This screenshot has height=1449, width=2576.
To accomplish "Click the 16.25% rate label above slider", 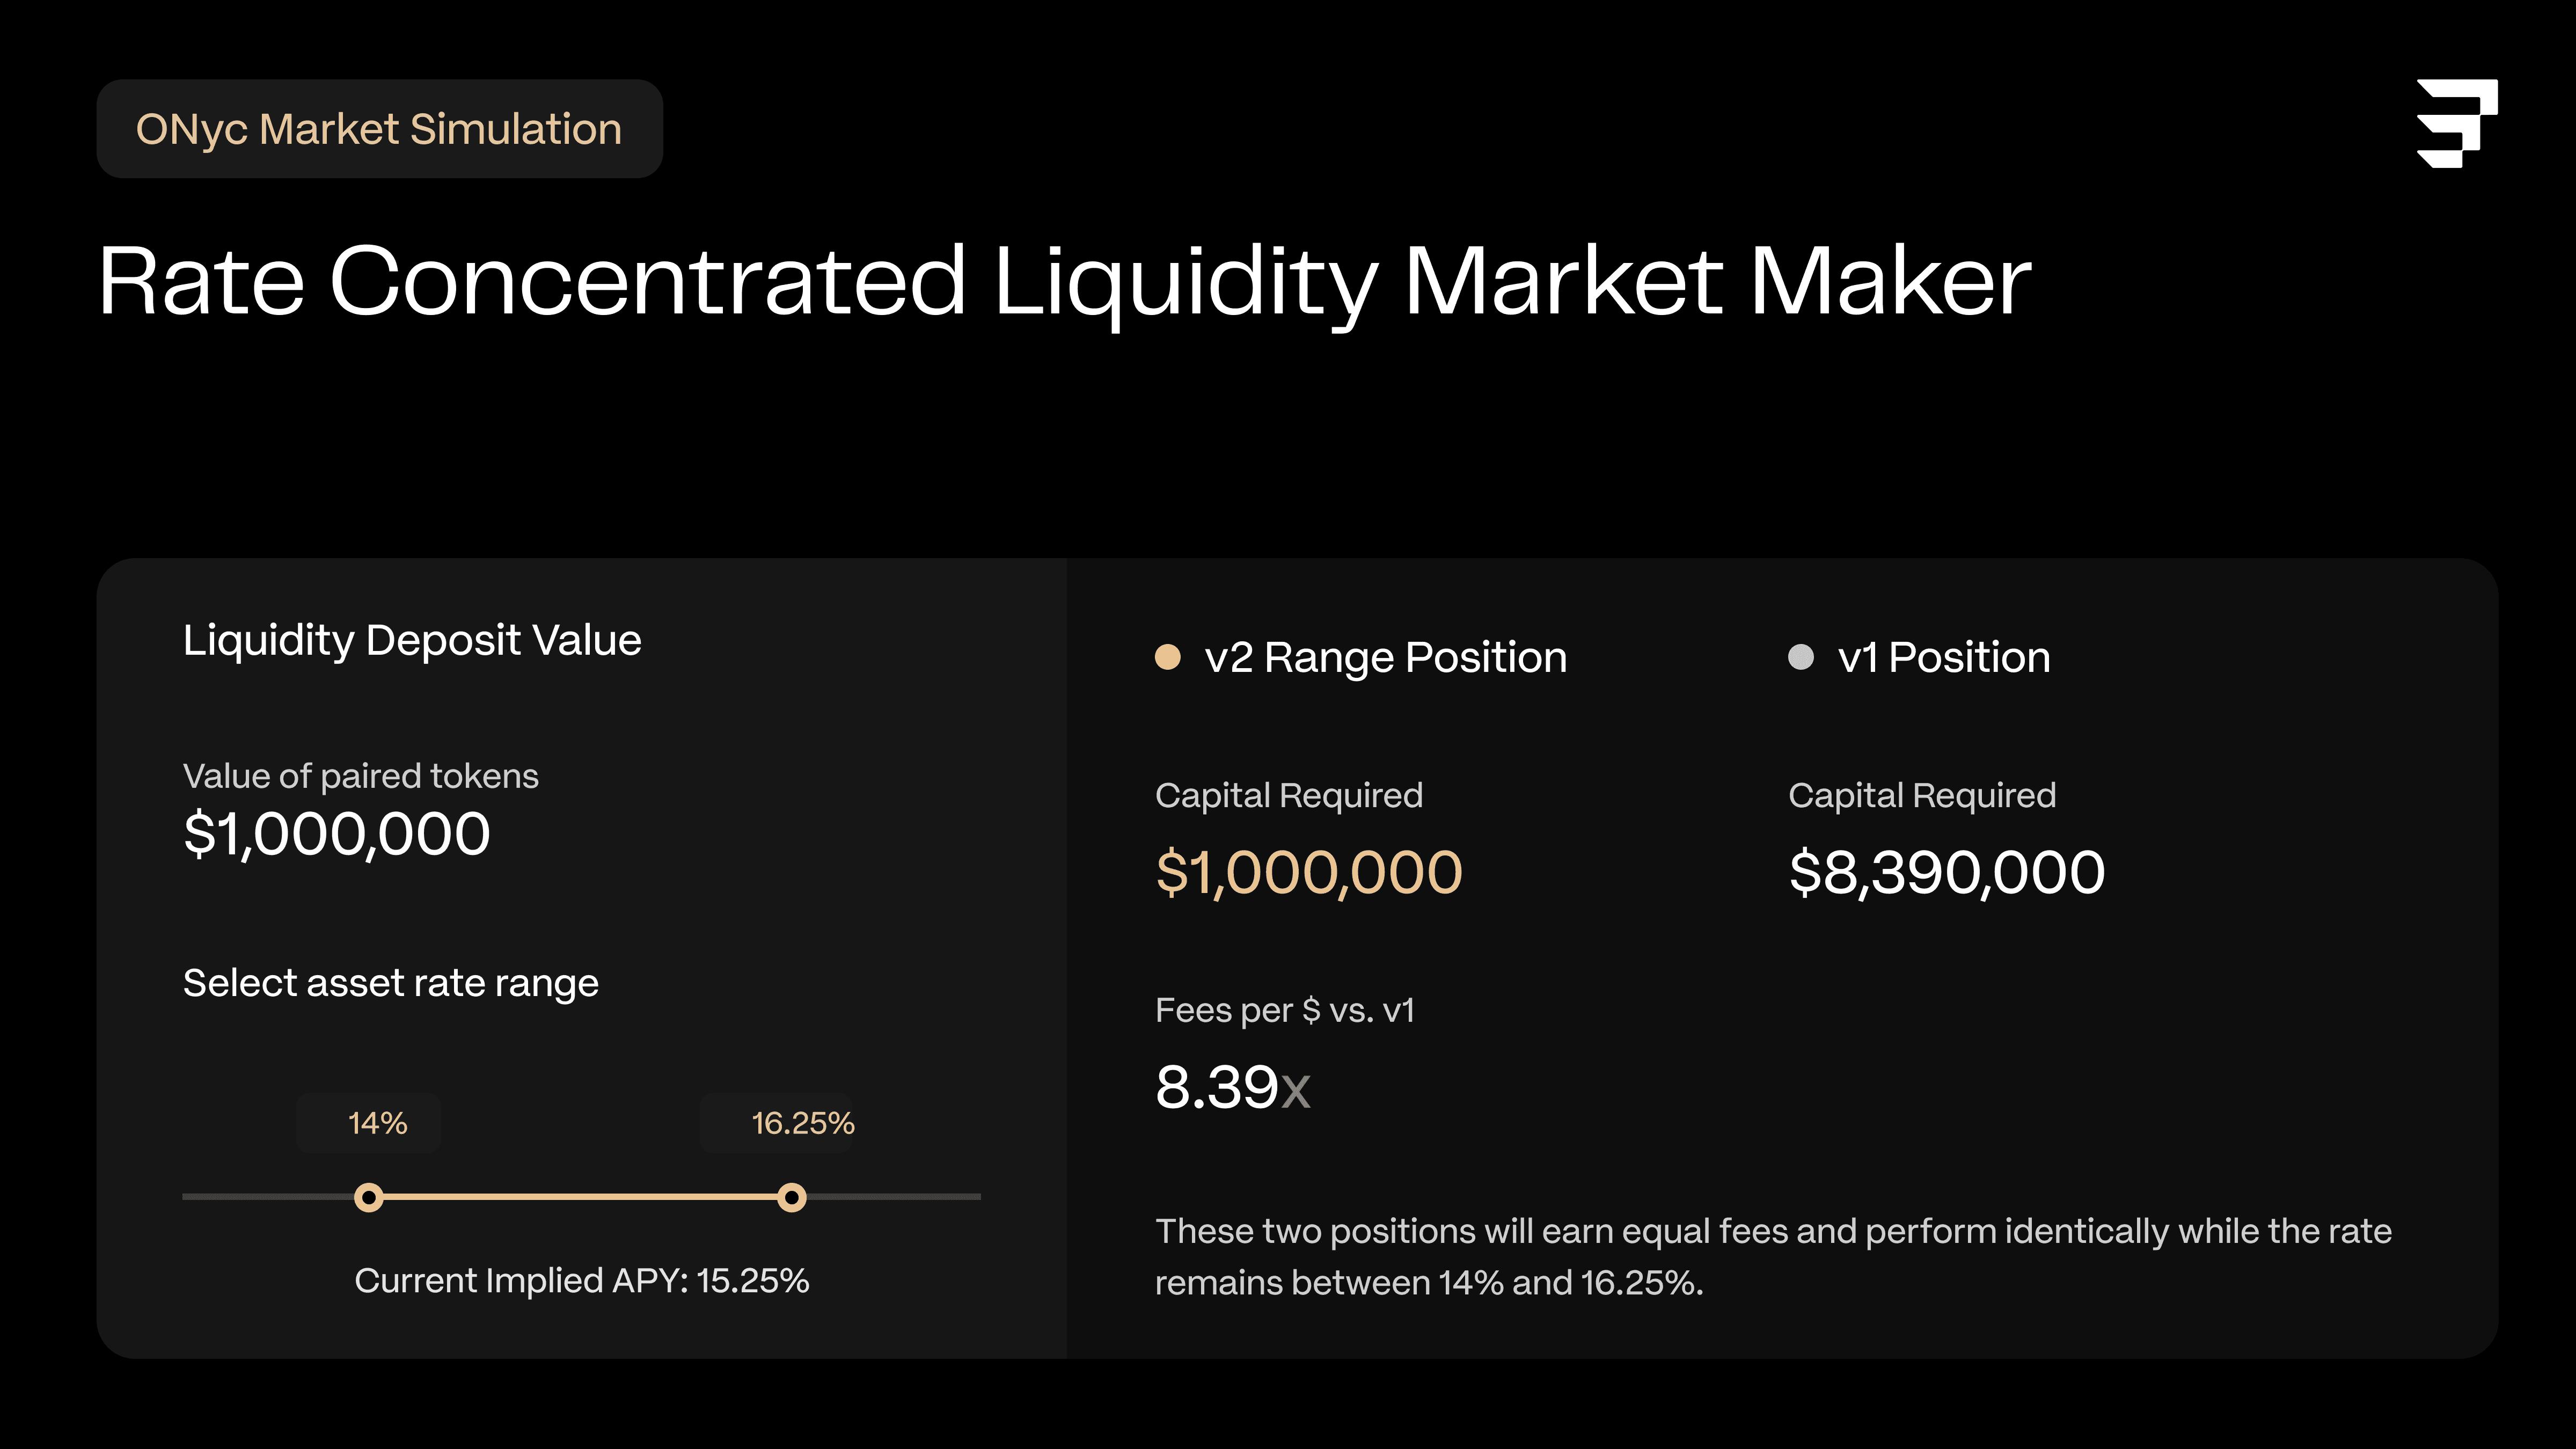I will (802, 1123).
